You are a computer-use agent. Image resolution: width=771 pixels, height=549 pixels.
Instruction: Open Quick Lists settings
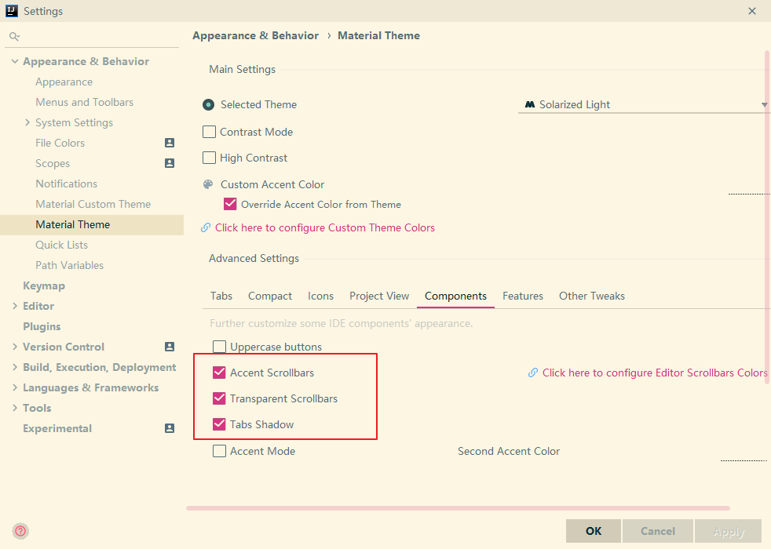pos(61,245)
